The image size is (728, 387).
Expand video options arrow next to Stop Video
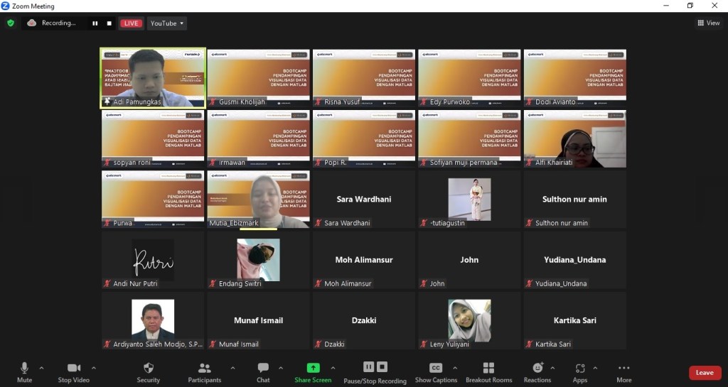pyautogui.click(x=94, y=368)
